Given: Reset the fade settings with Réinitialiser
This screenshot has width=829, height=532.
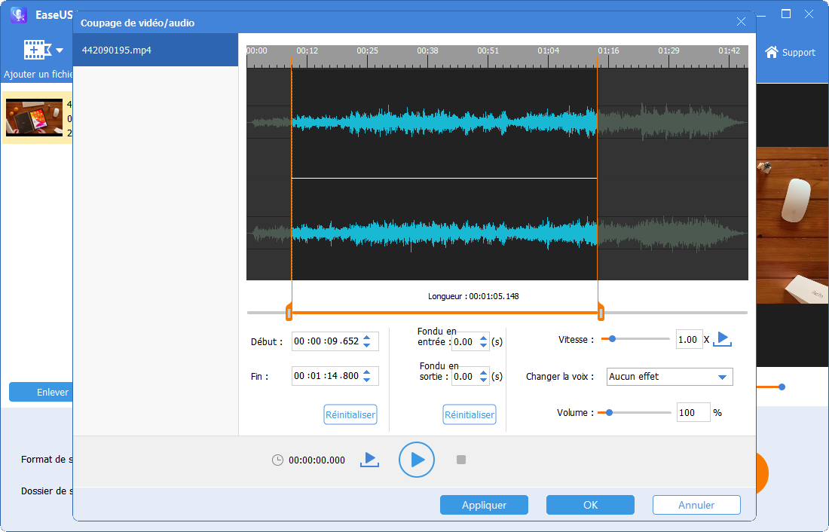Looking at the screenshot, I should (x=470, y=414).
